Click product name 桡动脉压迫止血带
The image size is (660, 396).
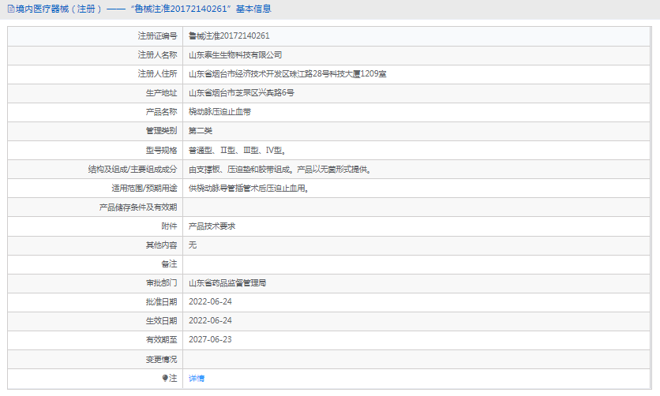point(219,112)
